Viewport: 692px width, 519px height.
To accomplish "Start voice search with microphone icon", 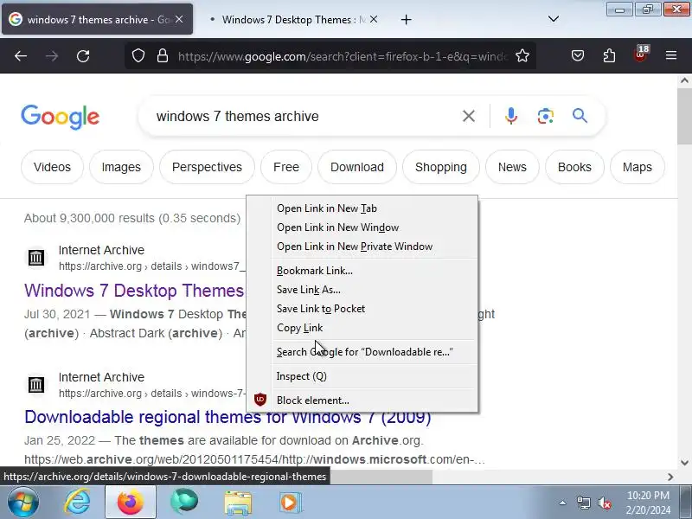I will pos(511,116).
